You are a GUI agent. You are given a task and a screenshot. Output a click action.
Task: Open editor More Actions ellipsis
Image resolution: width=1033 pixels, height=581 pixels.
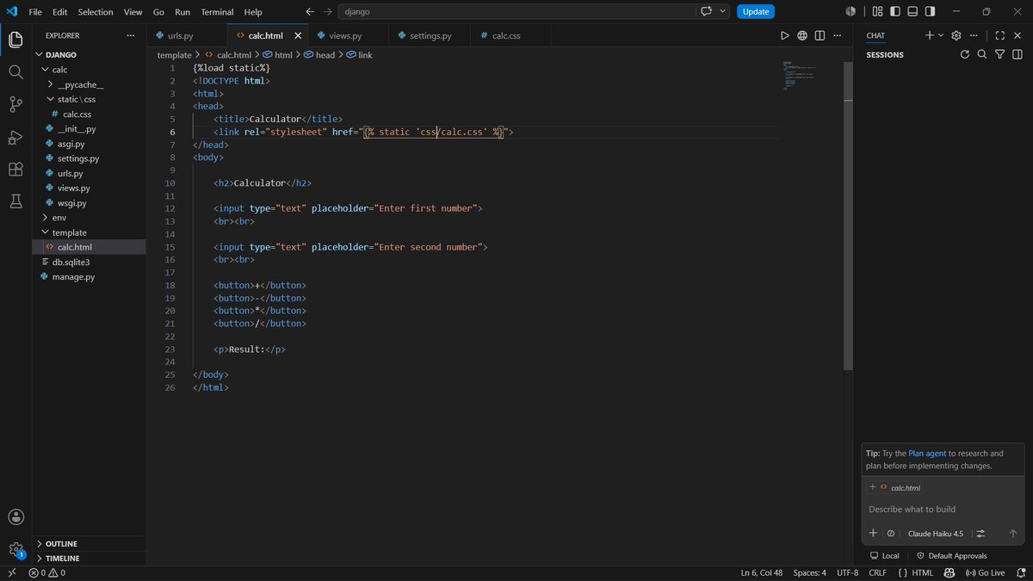pyautogui.click(x=838, y=35)
